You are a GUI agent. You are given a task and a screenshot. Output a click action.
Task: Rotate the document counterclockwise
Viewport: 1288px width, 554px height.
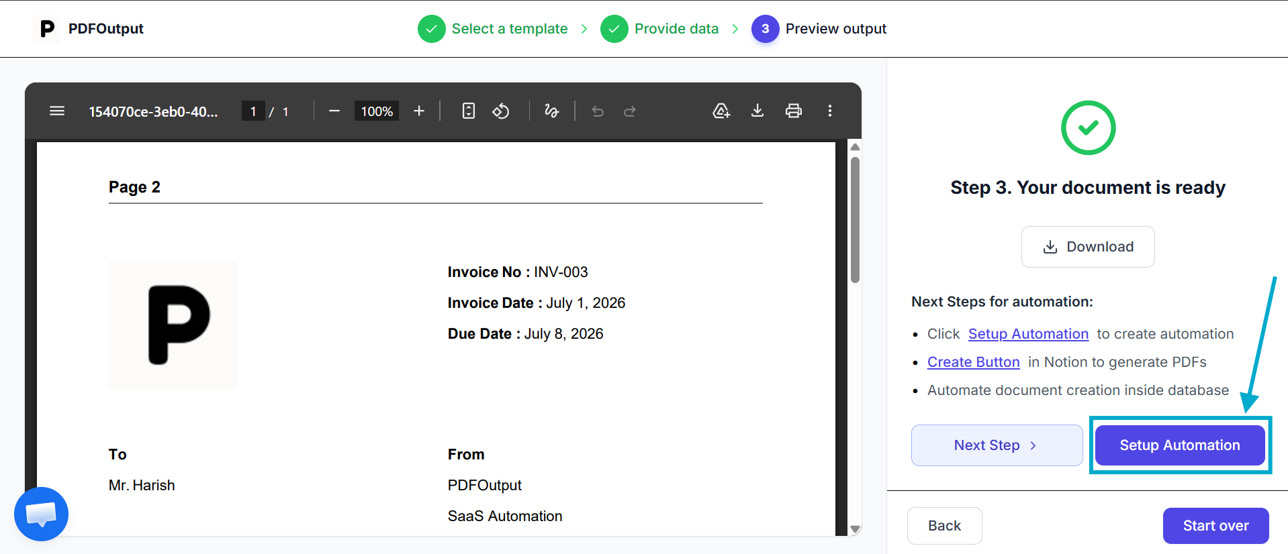(x=501, y=111)
